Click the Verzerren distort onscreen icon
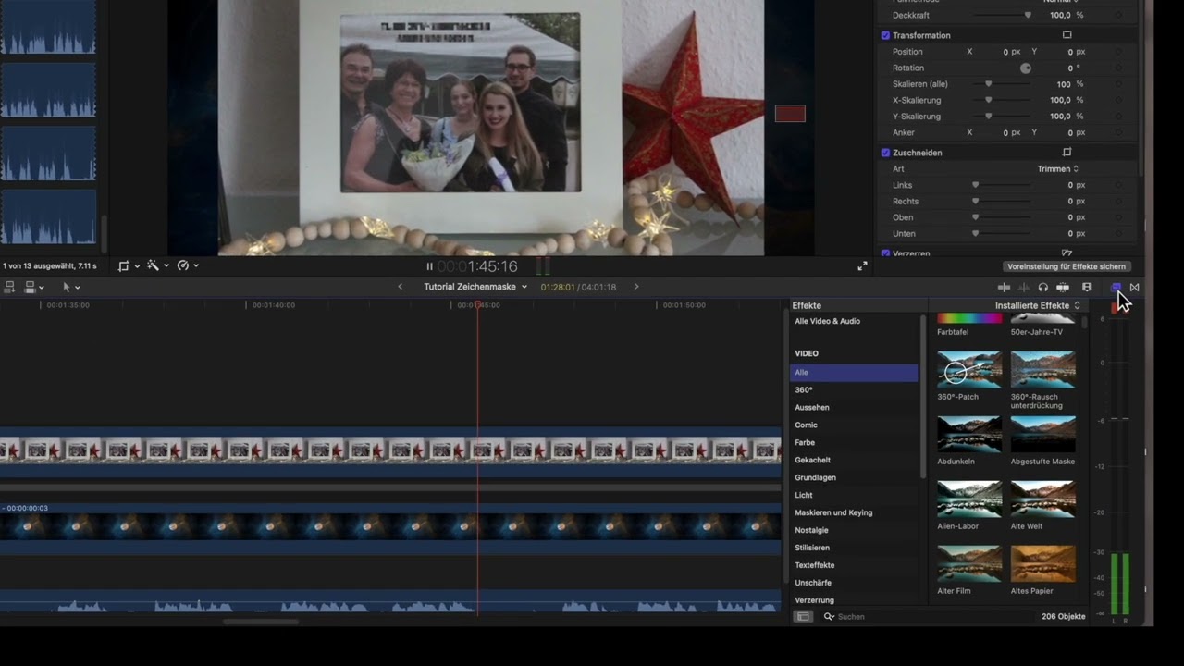This screenshot has height=666, width=1184. 1067,253
